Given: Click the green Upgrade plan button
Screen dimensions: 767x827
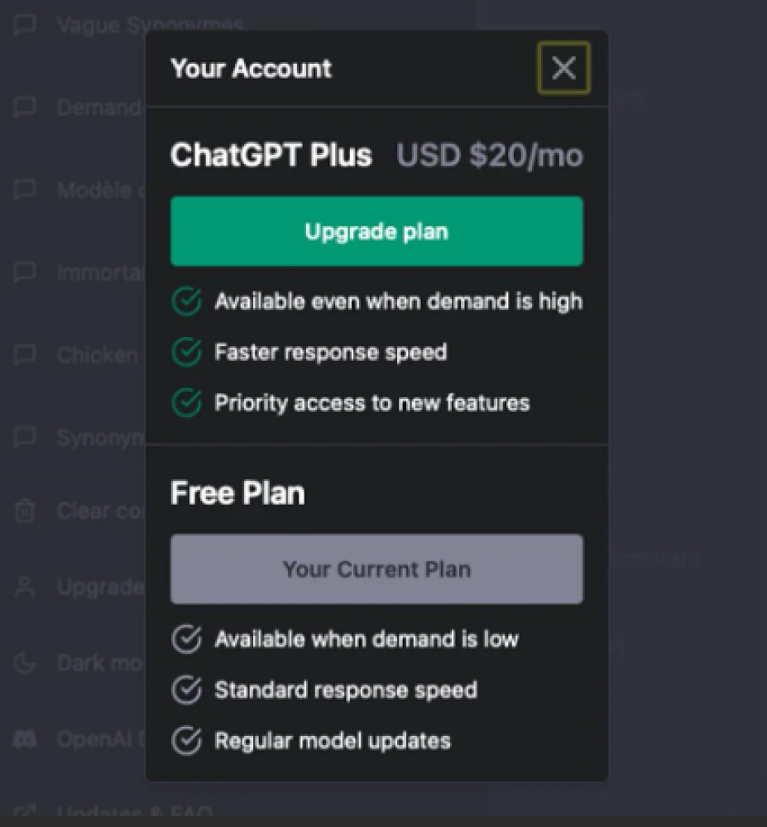Looking at the screenshot, I should point(377,232).
